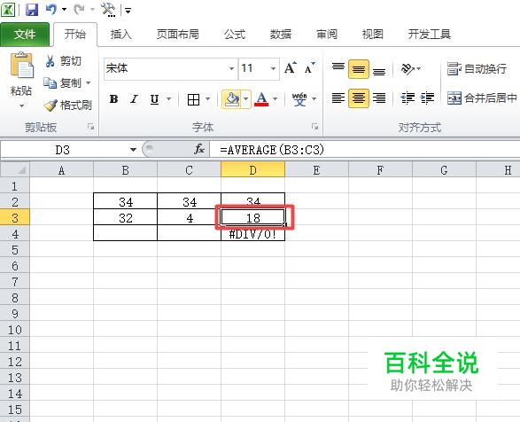Expand the Customize Quick Access Toolbar arrow
520x422 pixels.
click(x=128, y=11)
